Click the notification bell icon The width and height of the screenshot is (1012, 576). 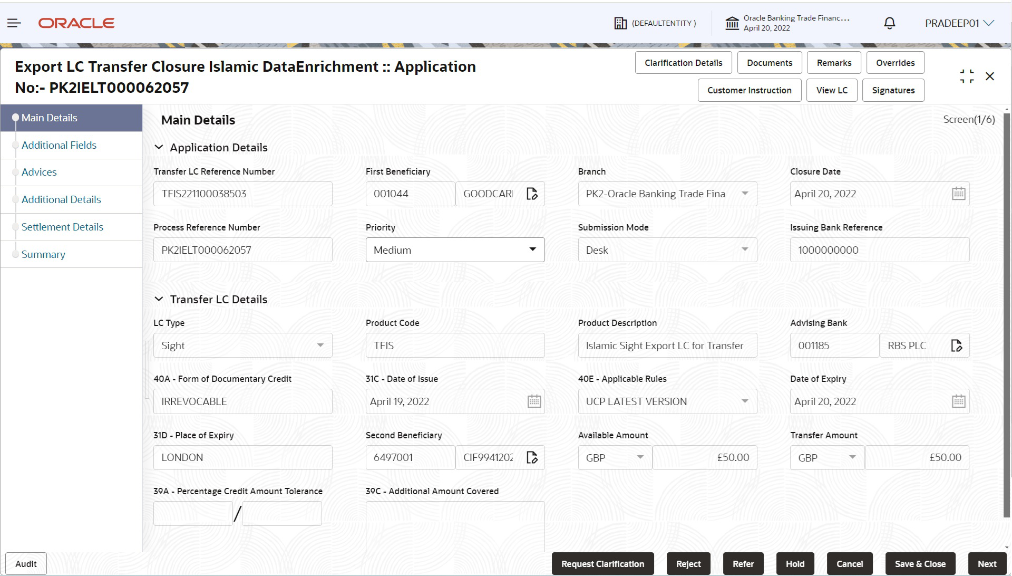click(x=889, y=23)
